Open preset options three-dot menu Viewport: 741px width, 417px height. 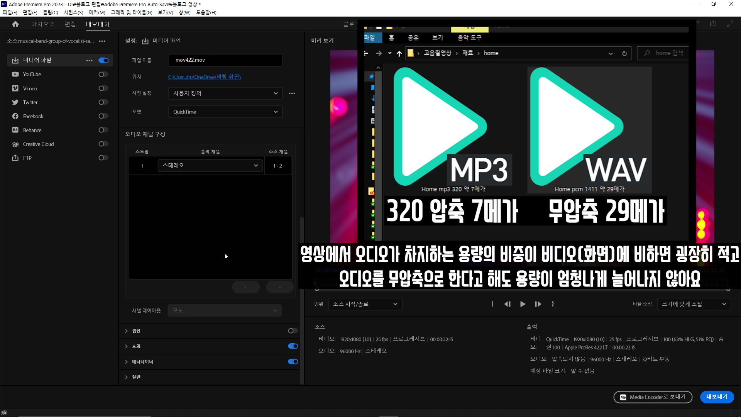292,93
